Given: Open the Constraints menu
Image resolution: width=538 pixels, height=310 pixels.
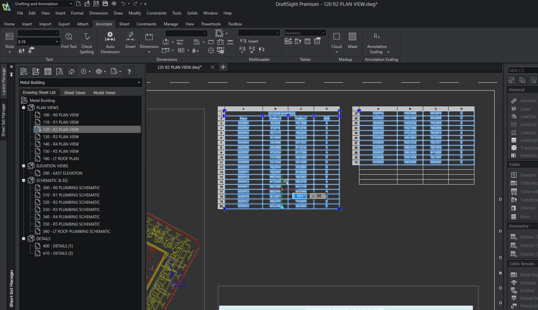Looking at the screenshot, I should coord(156,13).
